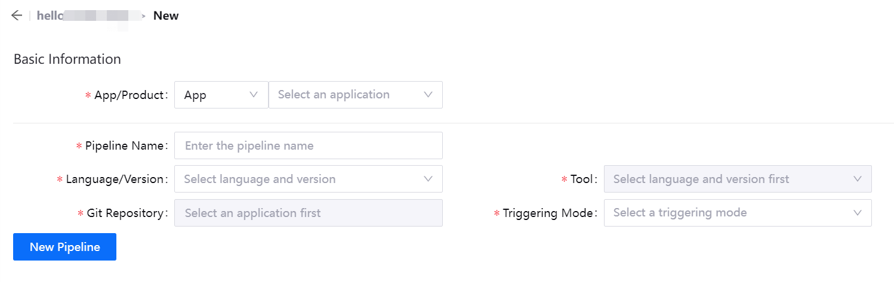The height and width of the screenshot is (282, 894).
Task: Click the 'Pipeline Name' field label
Action: [x=125, y=145]
